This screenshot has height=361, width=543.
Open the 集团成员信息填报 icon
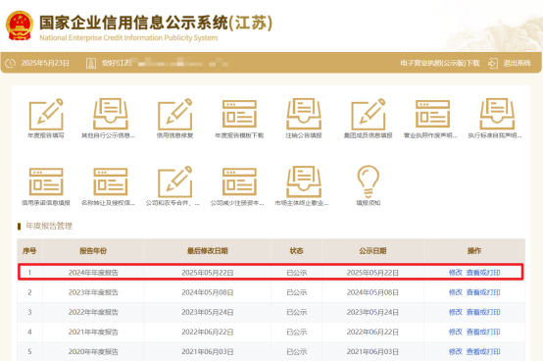(x=369, y=114)
